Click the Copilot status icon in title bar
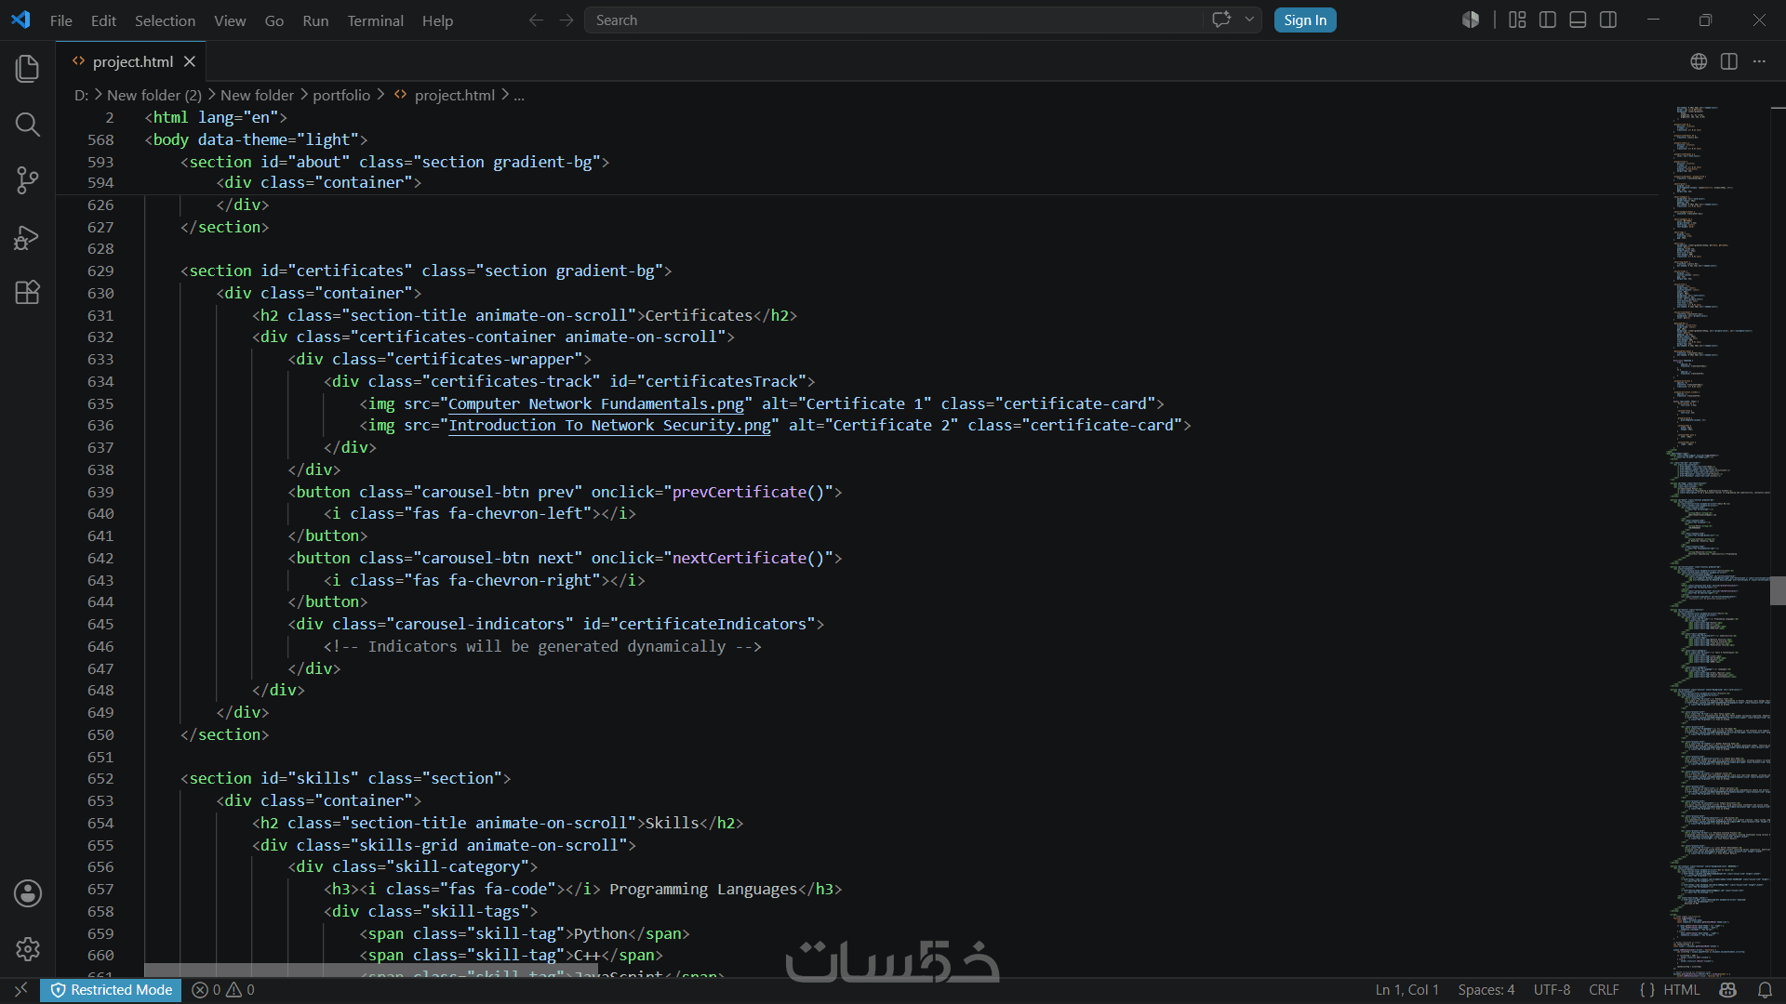This screenshot has height=1004, width=1786. click(x=1471, y=20)
